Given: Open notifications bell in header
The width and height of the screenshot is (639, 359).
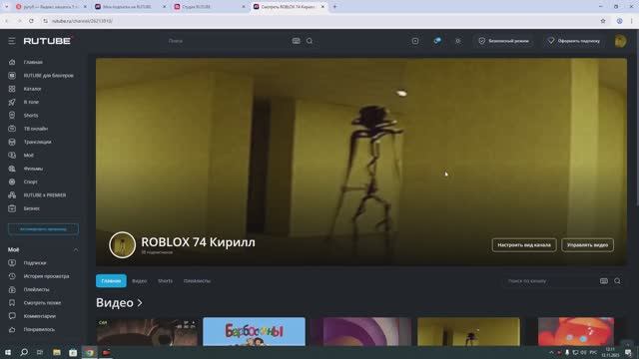Looking at the screenshot, I should (x=437, y=41).
